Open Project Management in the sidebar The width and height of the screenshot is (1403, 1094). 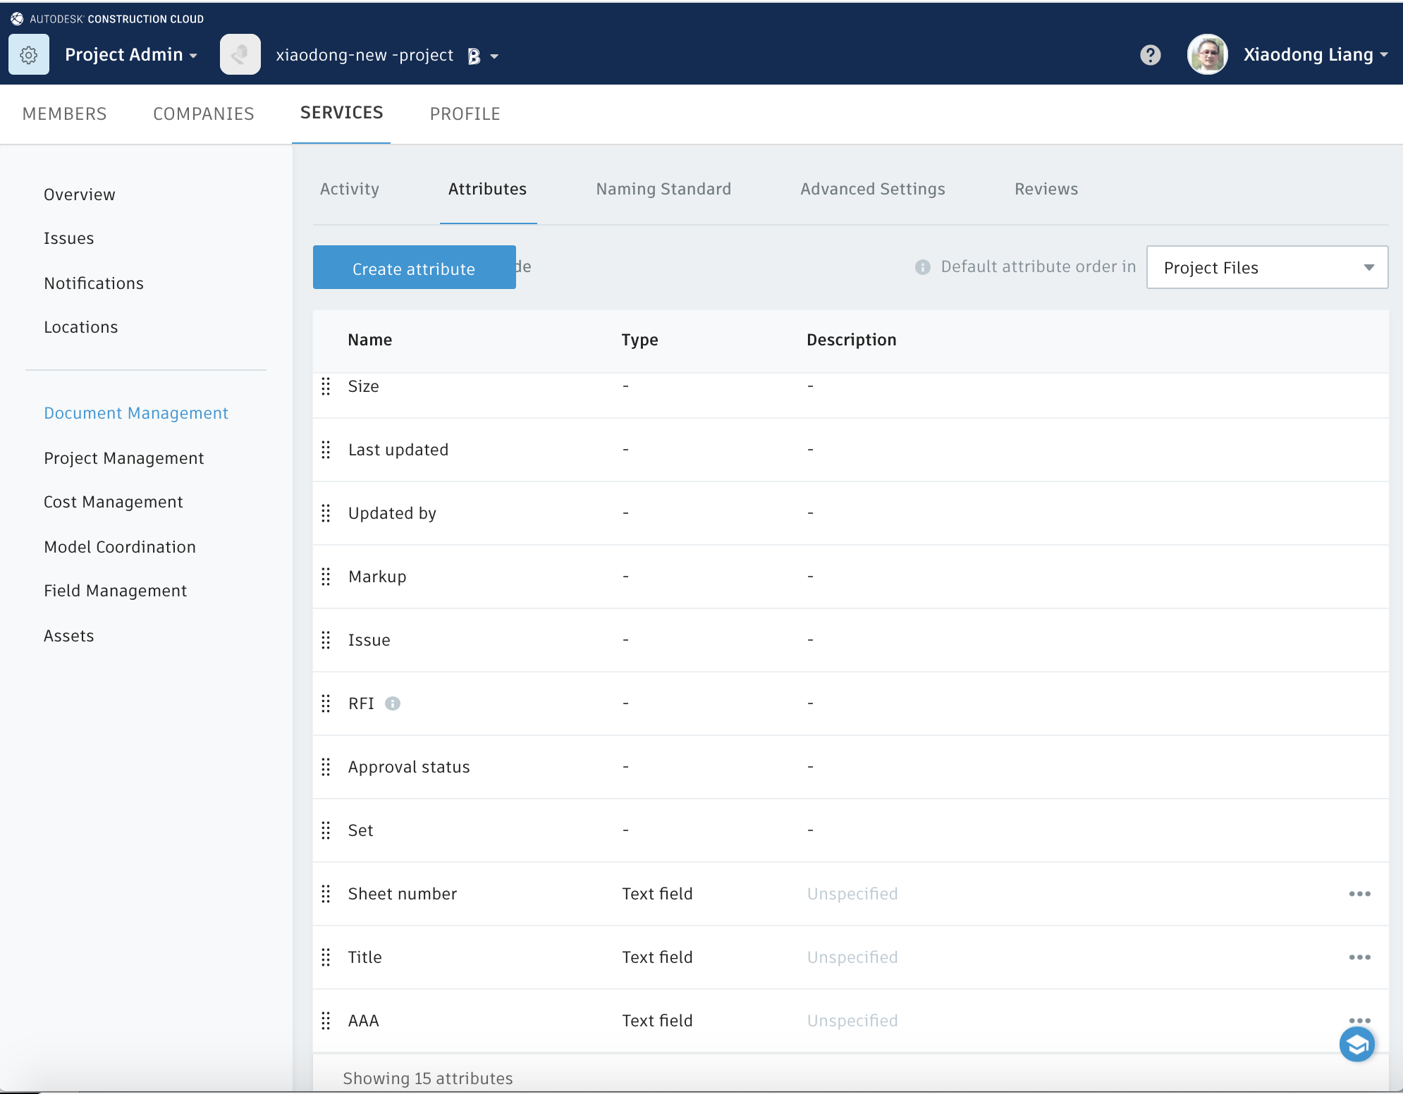coord(124,458)
